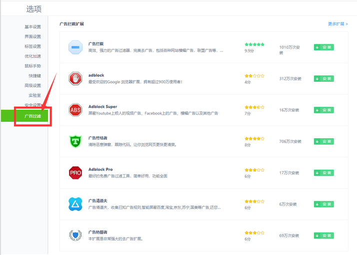Go to 实验室 in the sidebar
Viewport: 357px width, 255px height.
point(35,95)
